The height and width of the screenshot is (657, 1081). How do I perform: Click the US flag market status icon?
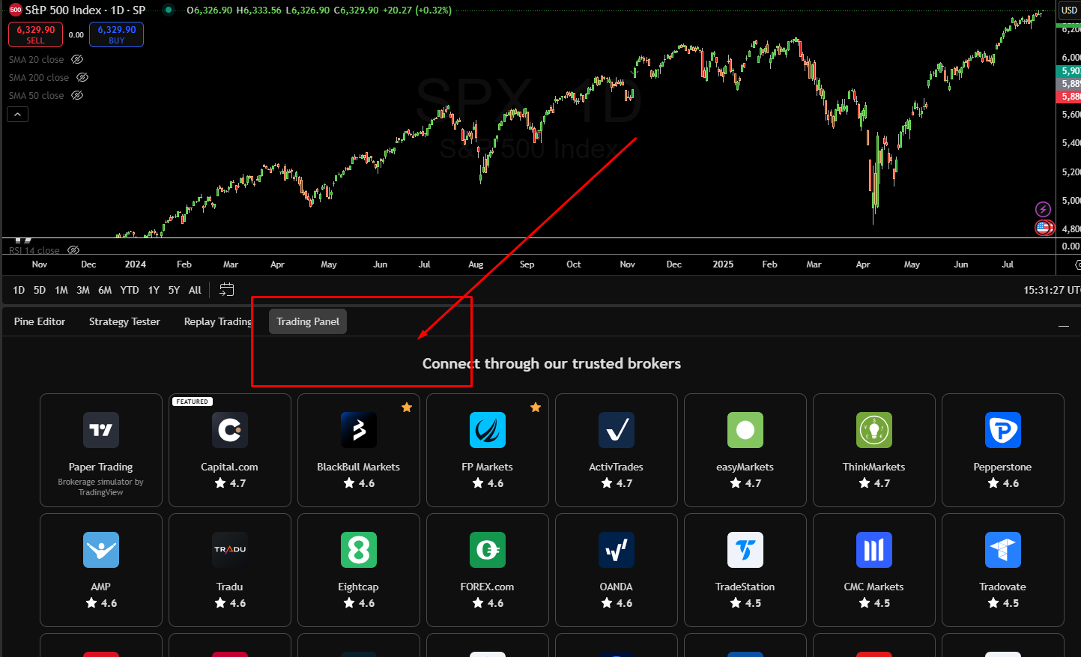click(1044, 227)
